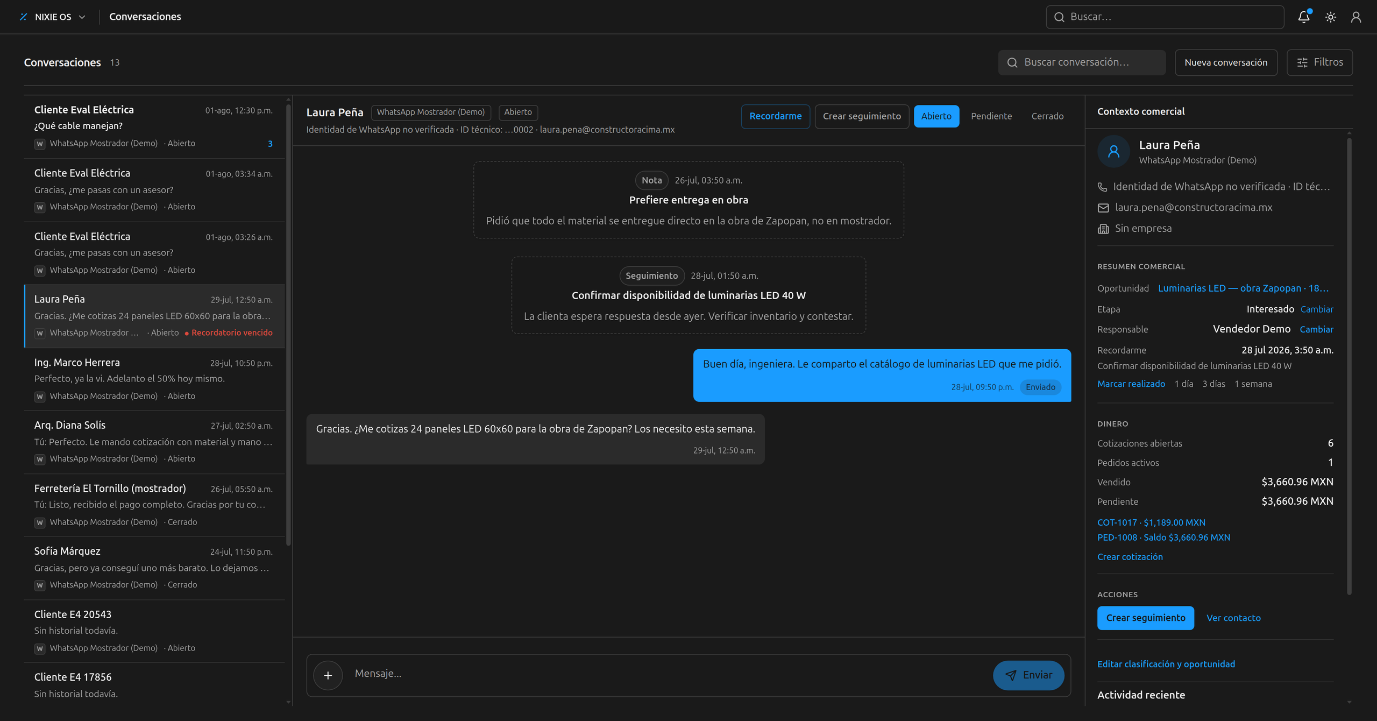Open the Luminarias LED opportunity link
The image size is (1377, 721).
click(1243, 288)
